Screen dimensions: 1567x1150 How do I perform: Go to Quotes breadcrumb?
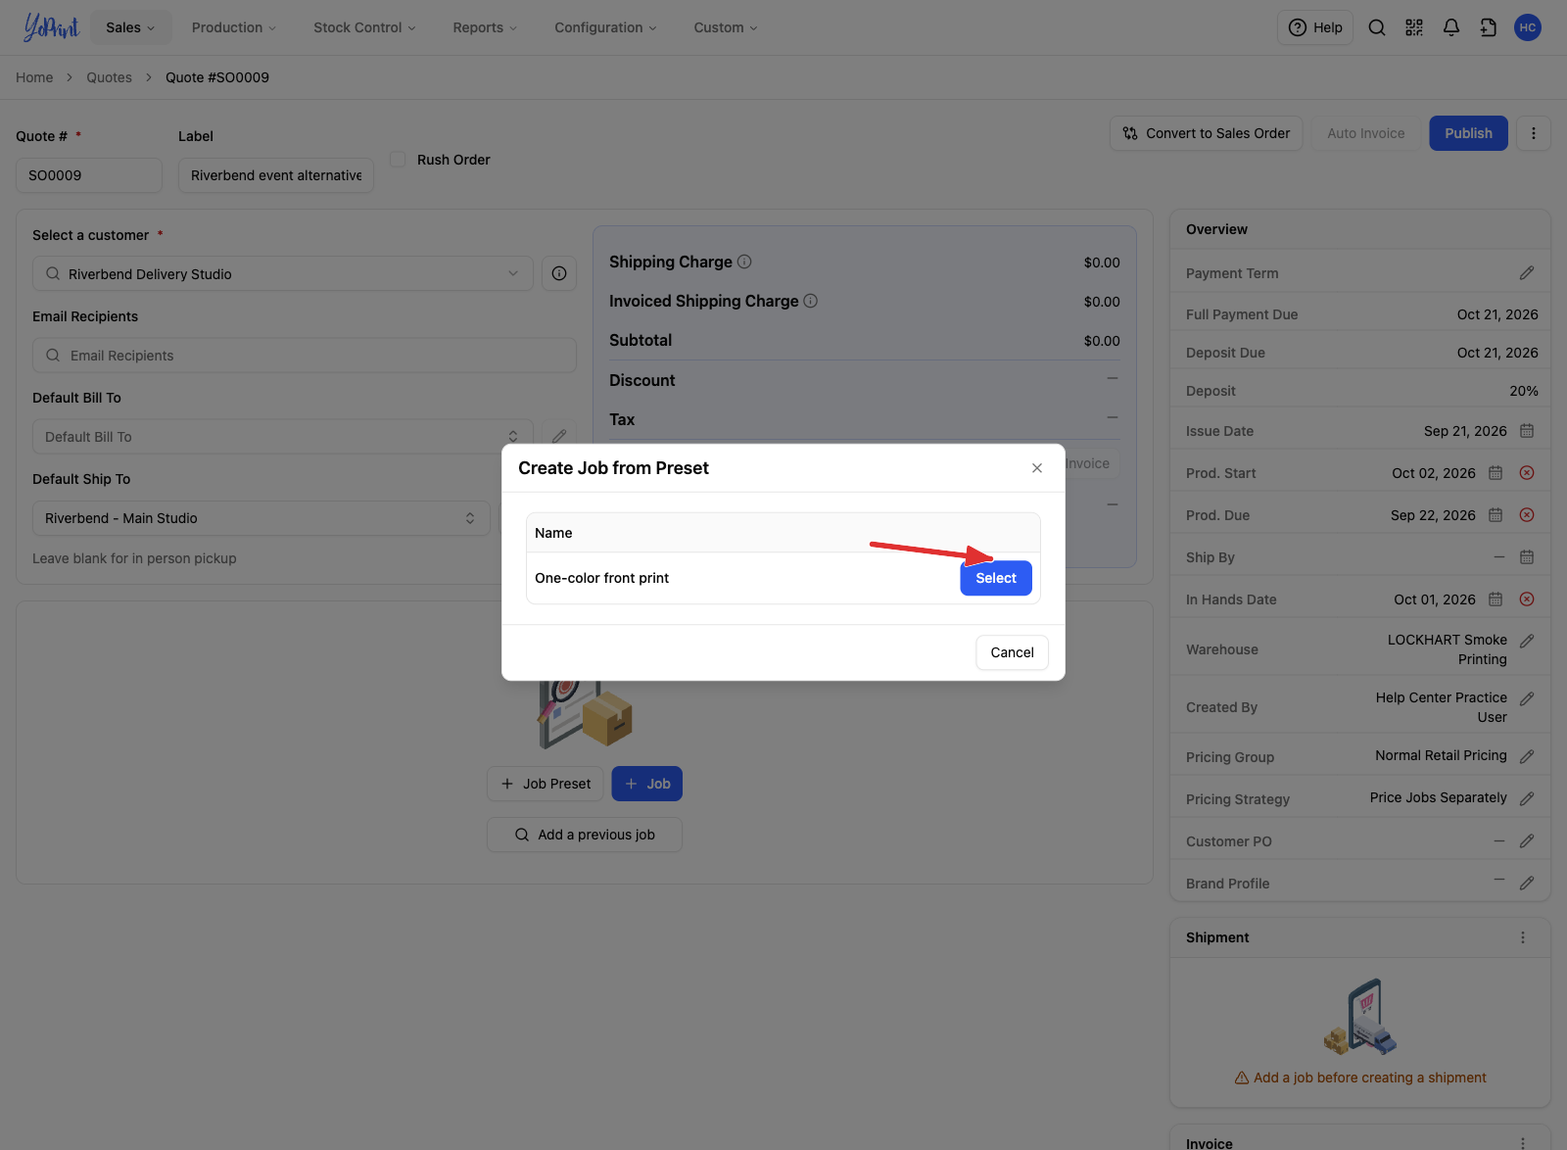(x=109, y=77)
